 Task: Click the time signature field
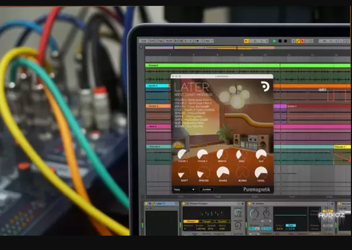pos(188,41)
